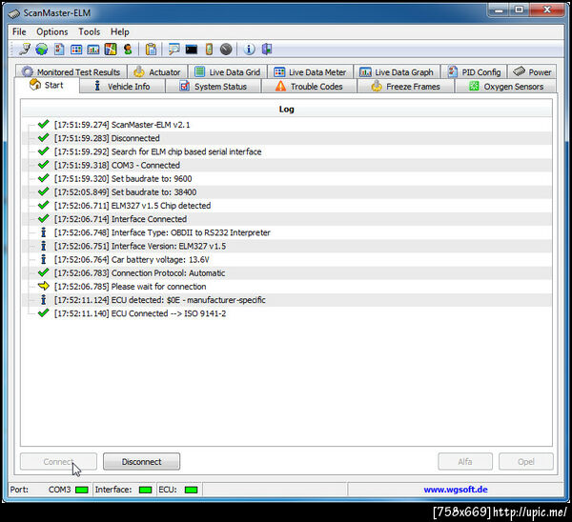Screen dimensions: 572x522
Task: Click the Alfa button
Action: pos(465,461)
